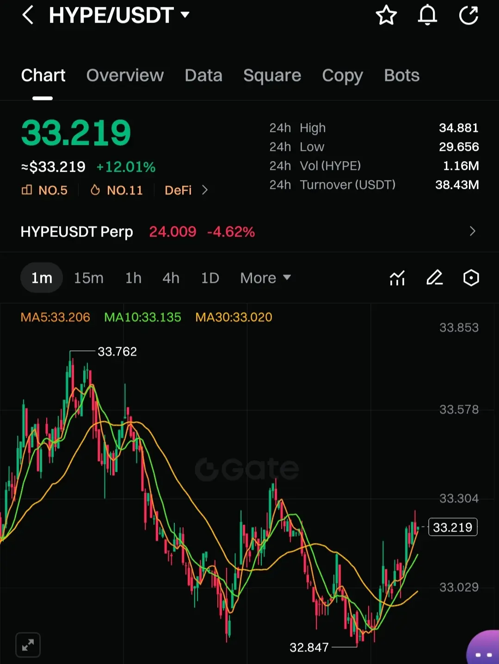Select the 15m timeframe
499x664 pixels.
pos(89,278)
